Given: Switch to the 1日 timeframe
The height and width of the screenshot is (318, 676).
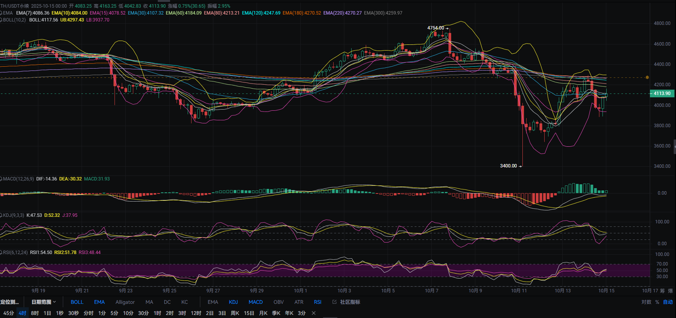Looking at the screenshot, I should [x=47, y=313].
